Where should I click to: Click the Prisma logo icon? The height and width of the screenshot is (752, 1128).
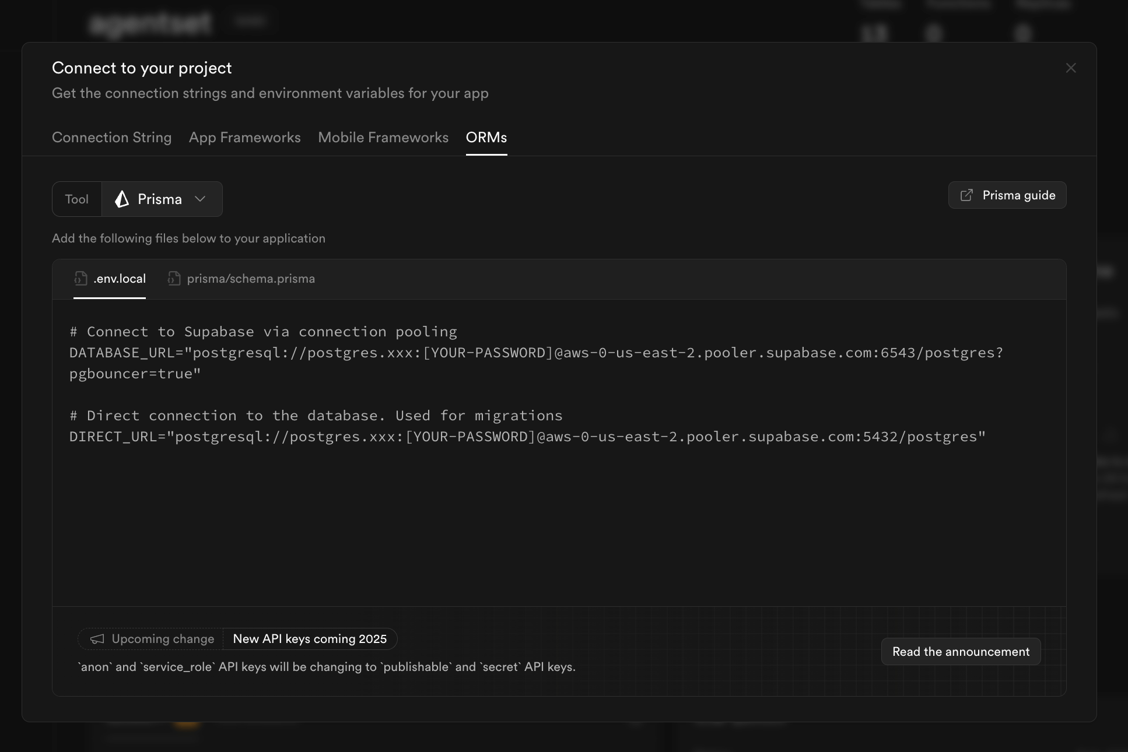(122, 199)
